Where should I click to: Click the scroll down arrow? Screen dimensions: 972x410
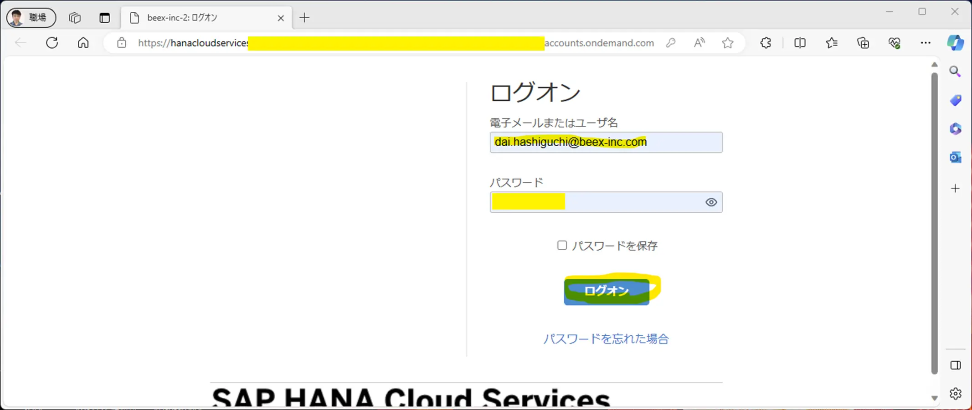[x=934, y=398]
